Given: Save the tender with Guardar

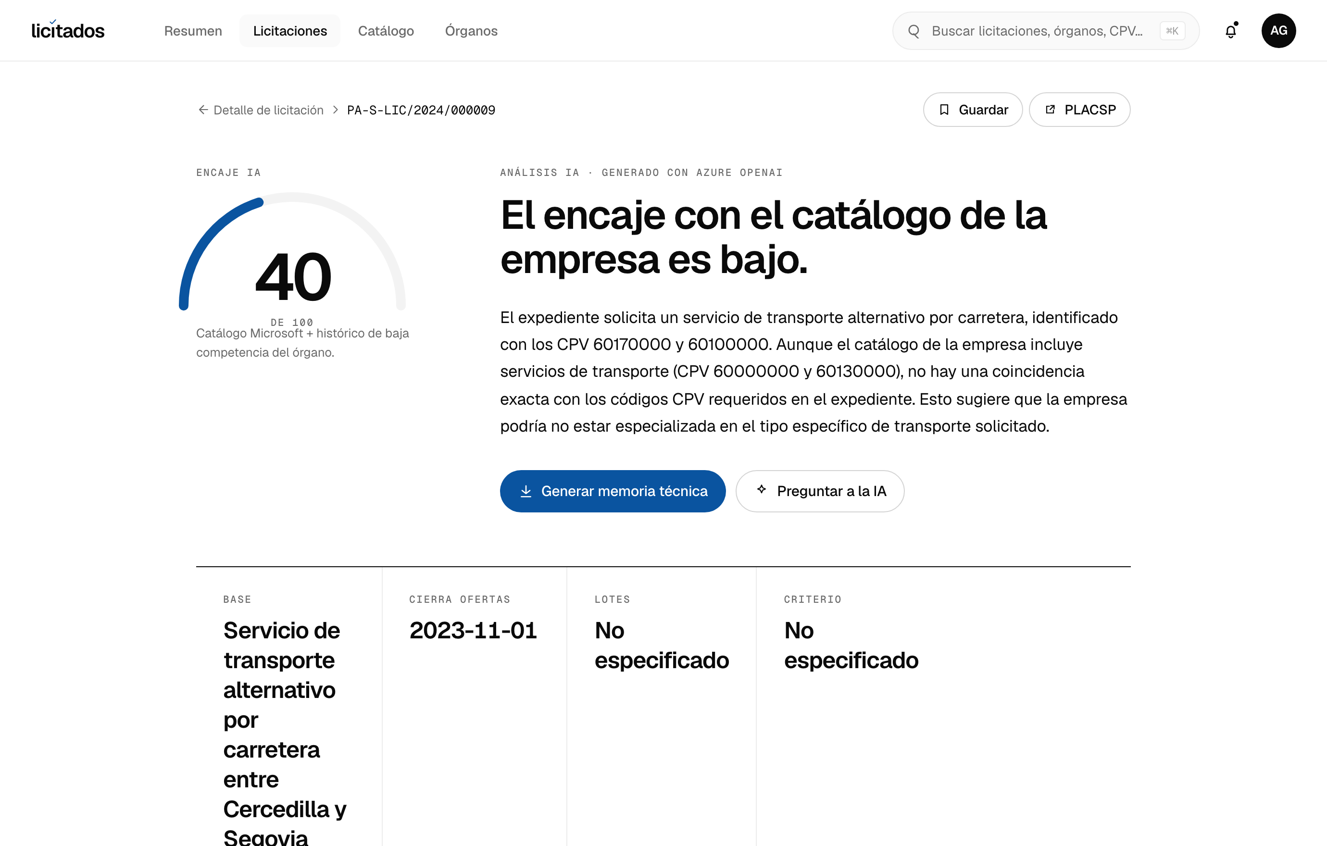Looking at the screenshot, I should [973, 110].
